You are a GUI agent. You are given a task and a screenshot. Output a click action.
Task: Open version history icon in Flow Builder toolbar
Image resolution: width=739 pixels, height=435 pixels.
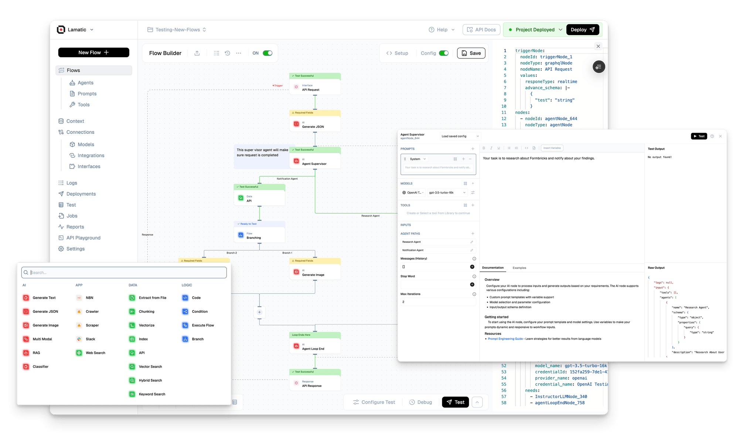[228, 53]
